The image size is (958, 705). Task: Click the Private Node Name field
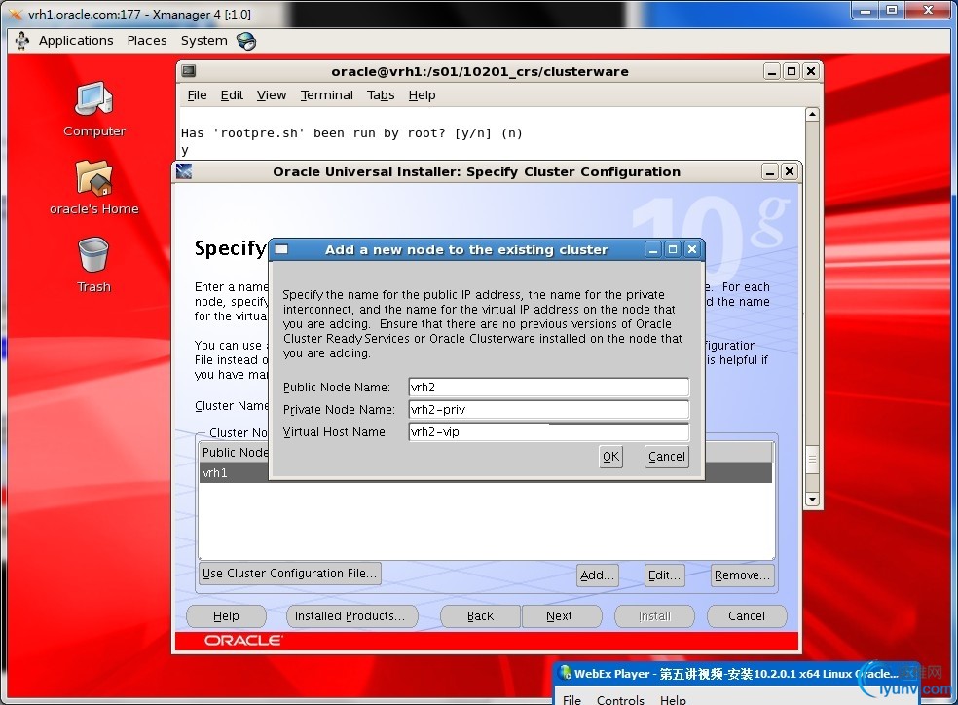tap(548, 409)
